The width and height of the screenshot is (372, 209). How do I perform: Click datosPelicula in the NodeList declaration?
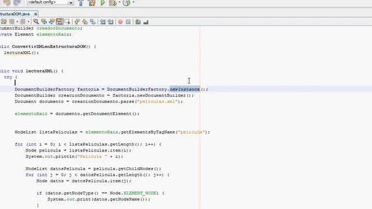pos(67,169)
